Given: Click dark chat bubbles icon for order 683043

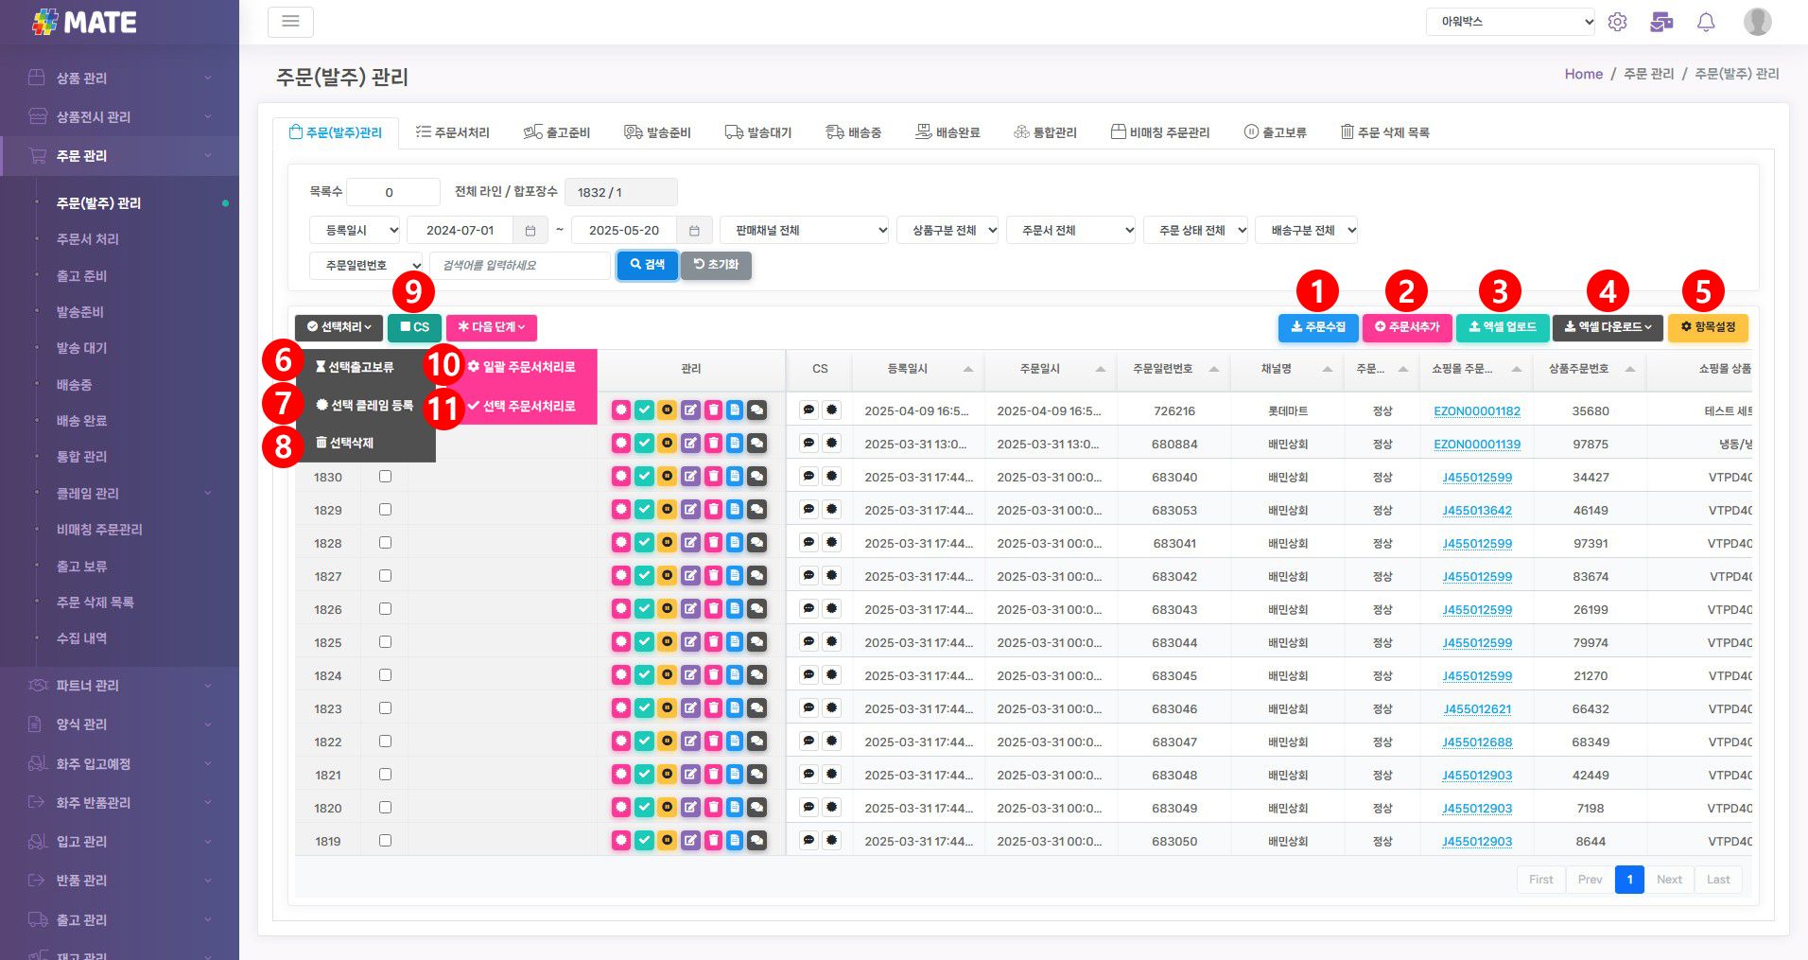Looking at the screenshot, I should coord(757,608).
